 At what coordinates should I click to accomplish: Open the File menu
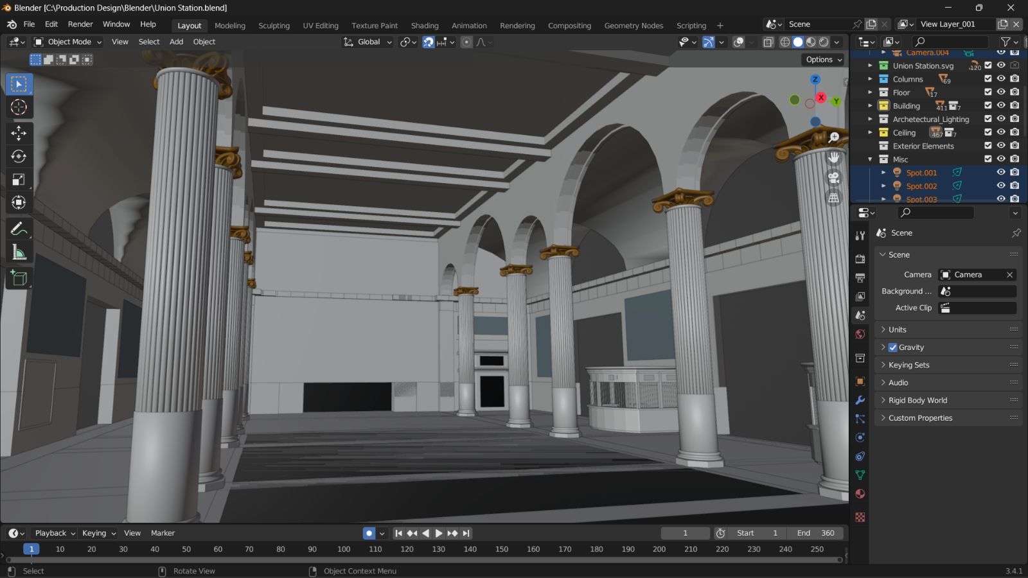[x=29, y=24]
